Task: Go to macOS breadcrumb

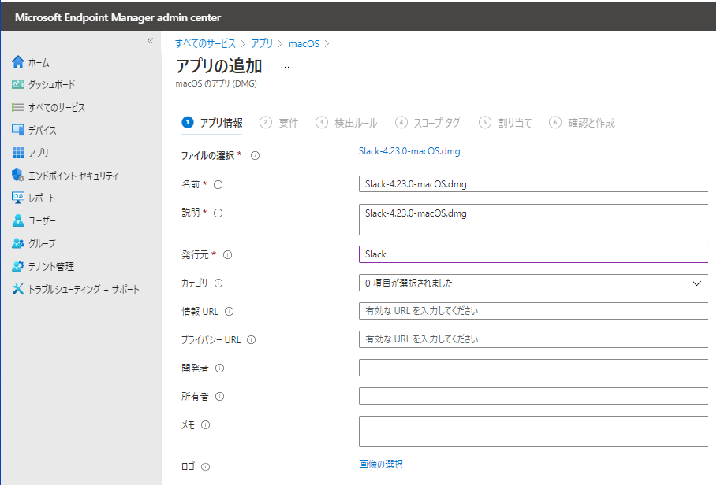Action: click(304, 44)
